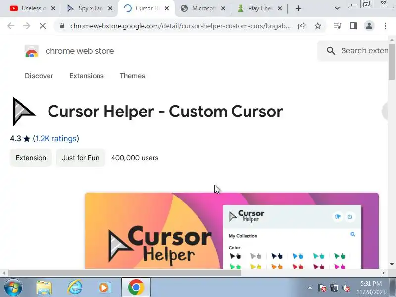The image size is (396, 297).
Task: Close the Microsoft tab
Action: [x=223, y=8]
